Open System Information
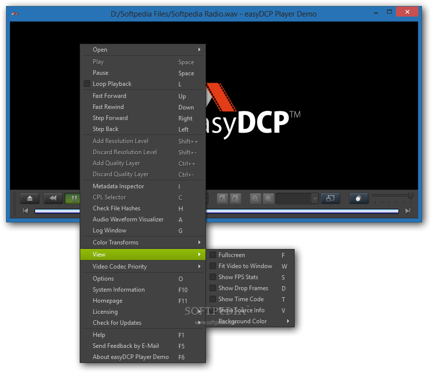The height and width of the screenshot is (373, 432). pos(143,289)
